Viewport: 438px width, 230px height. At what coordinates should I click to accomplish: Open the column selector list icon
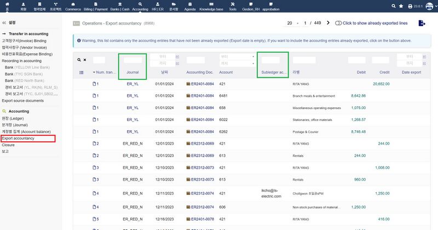[x=81, y=72]
